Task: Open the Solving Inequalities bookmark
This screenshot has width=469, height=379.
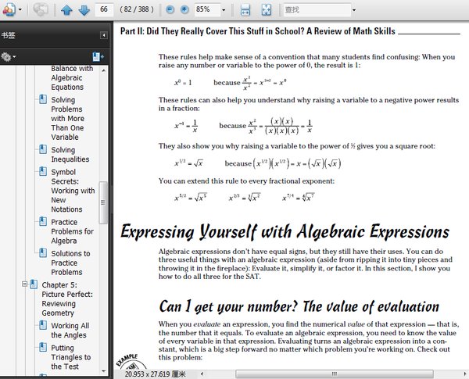Action: tap(70, 155)
